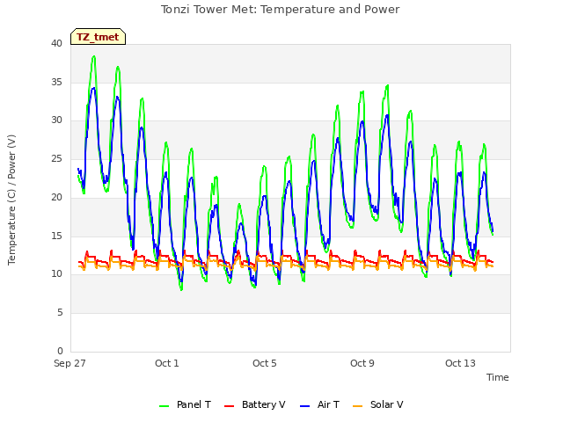The image size is (563, 422).
Task: Click the Battery V legend label
Action: (x=264, y=404)
